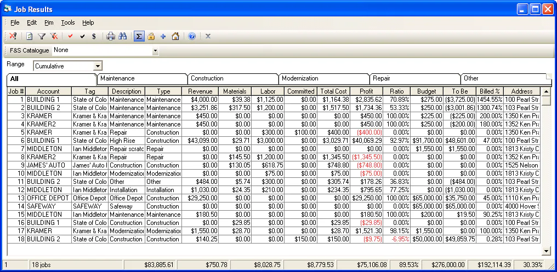Switch to the Modernization tab
The width and height of the screenshot is (557, 272).
(x=323, y=78)
